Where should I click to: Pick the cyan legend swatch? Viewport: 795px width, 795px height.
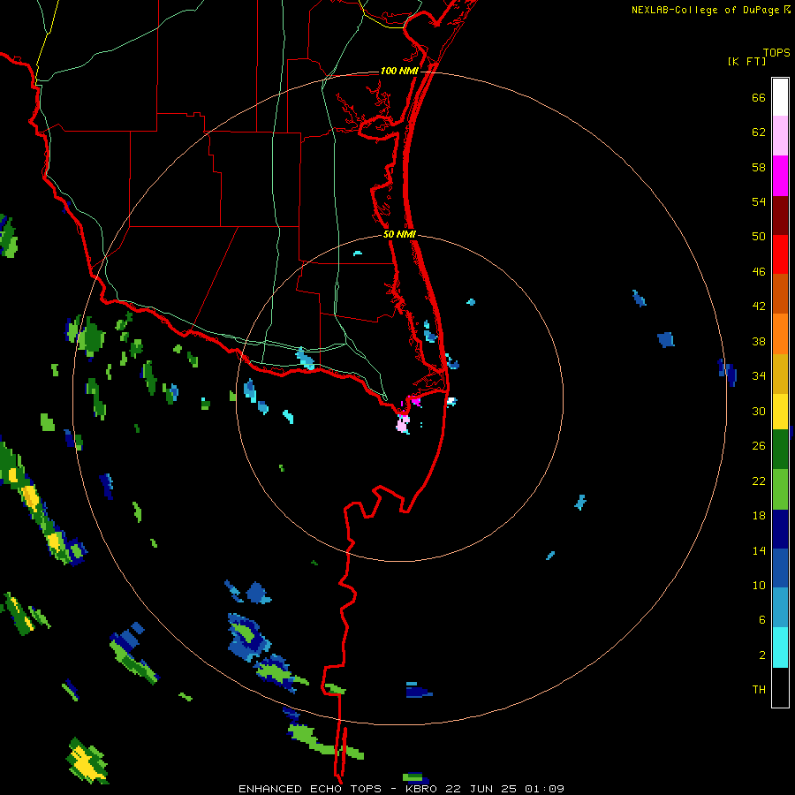(x=780, y=647)
